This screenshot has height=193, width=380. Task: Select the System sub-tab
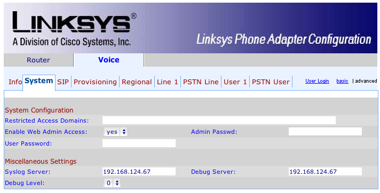click(x=39, y=81)
